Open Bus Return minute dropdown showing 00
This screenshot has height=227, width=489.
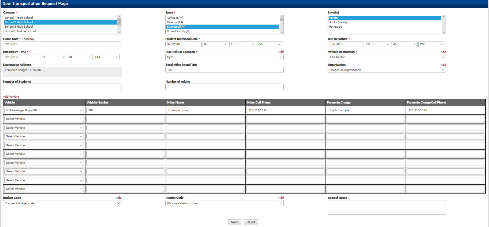pos(80,57)
